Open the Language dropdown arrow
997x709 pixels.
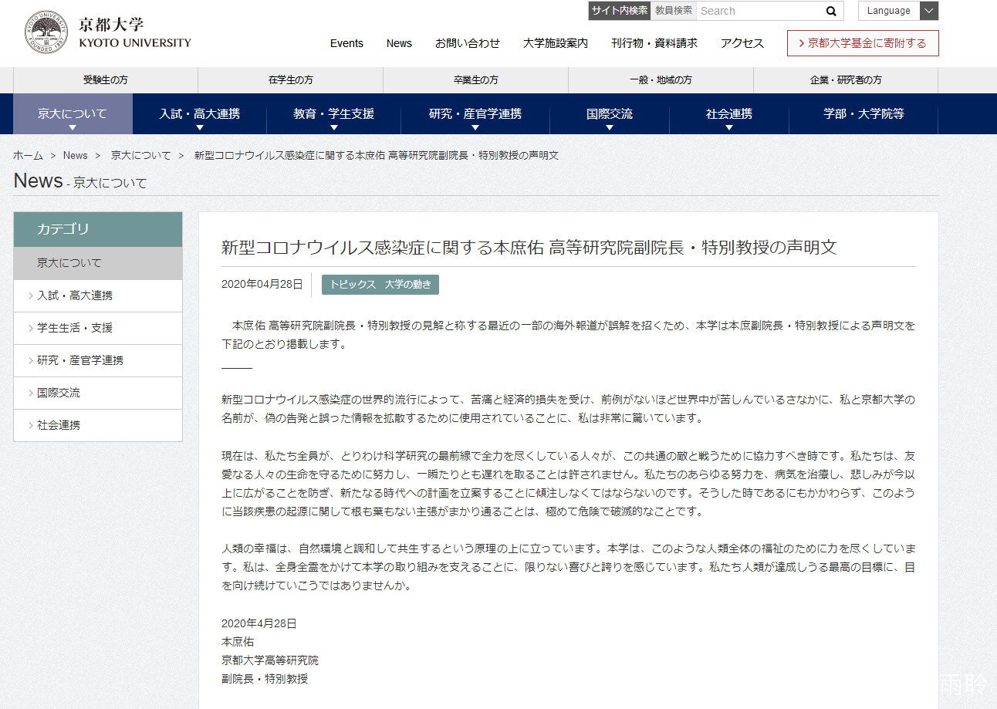click(929, 11)
